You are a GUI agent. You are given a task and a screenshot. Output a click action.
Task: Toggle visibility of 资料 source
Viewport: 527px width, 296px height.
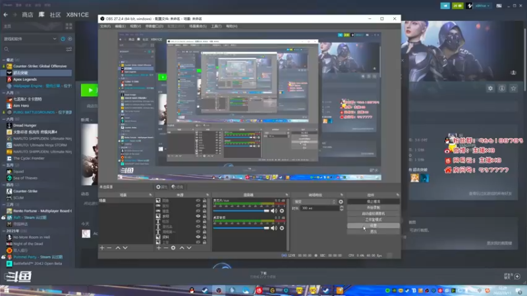pyautogui.click(x=198, y=237)
